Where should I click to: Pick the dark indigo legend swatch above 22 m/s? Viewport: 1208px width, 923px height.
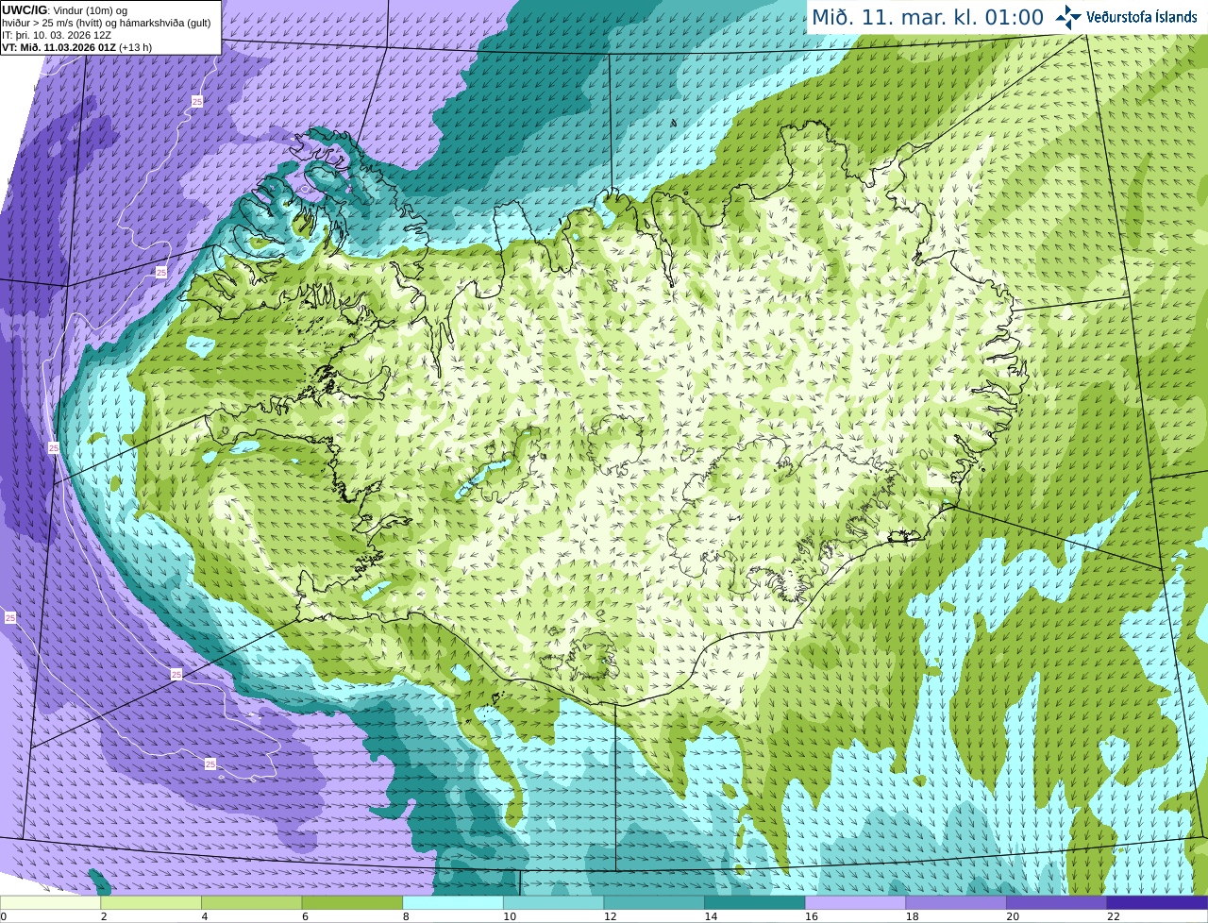pyautogui.click(x=1158, y=902)
